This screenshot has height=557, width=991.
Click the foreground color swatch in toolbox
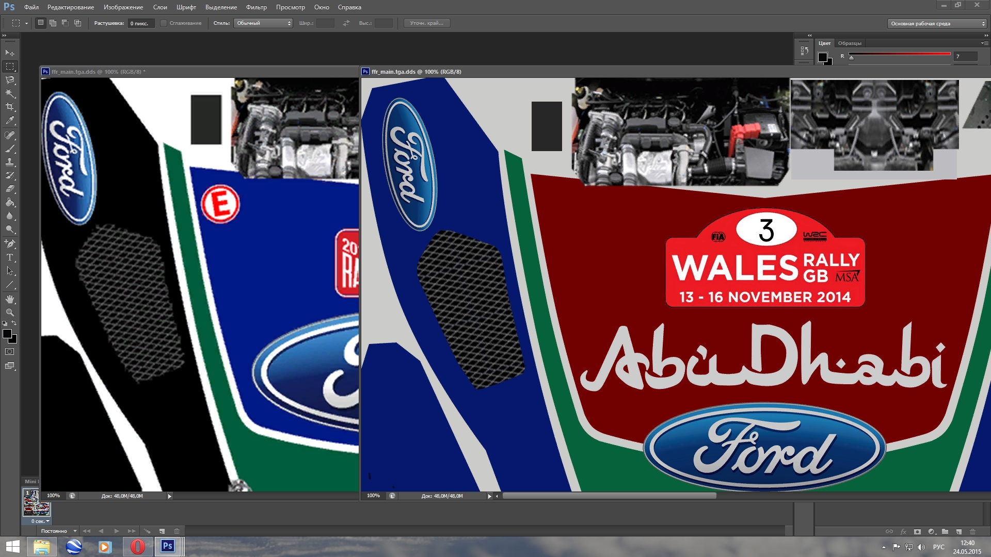[7, 334]
